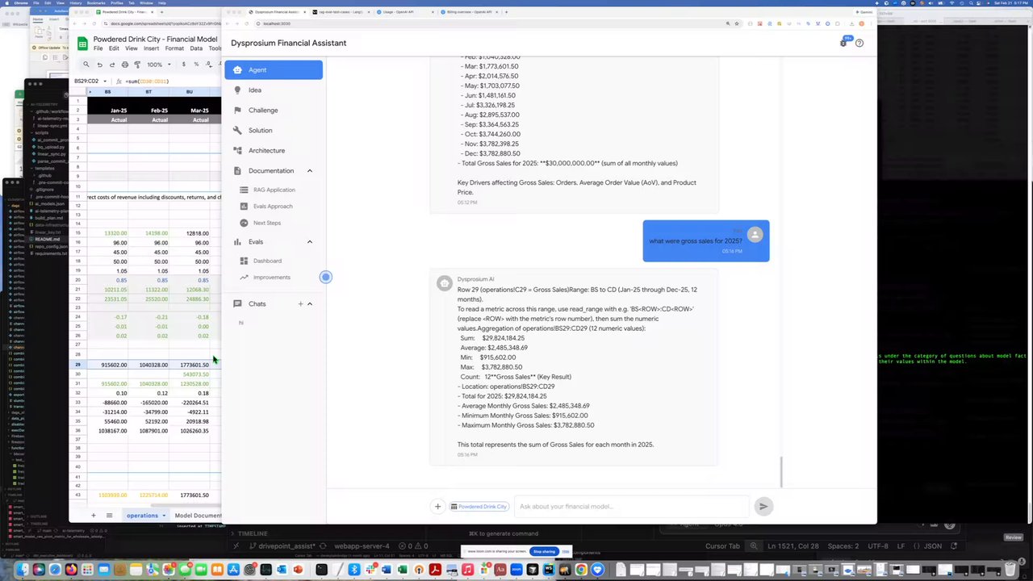The width and height of the screenshot is (1033, 581).
Task: Bookmark page using star icon
Action: pos(736,23)
